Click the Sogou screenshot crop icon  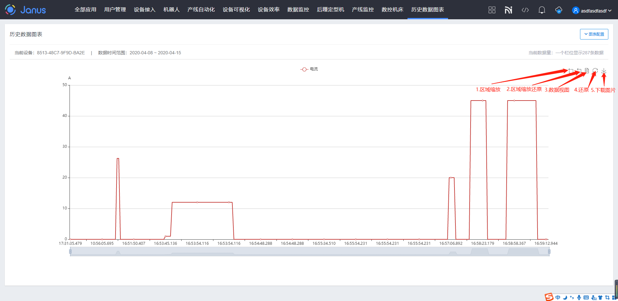[607, 297]
